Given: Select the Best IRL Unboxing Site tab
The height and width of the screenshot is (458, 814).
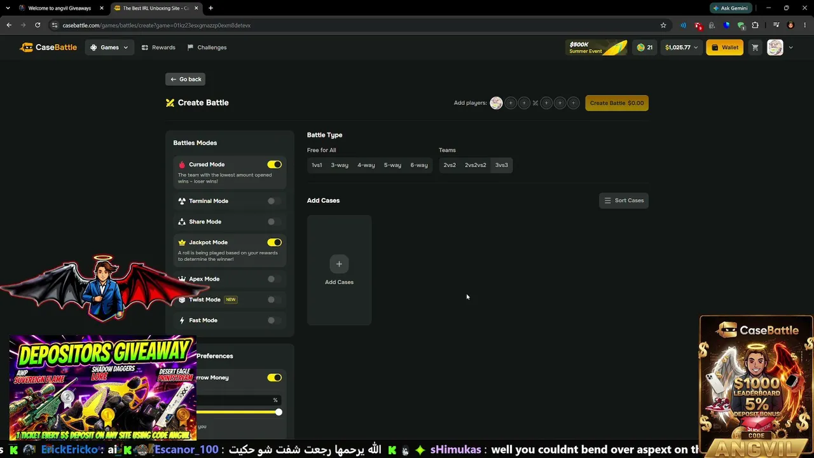Looking at the screenshot, I should [155, 8].
